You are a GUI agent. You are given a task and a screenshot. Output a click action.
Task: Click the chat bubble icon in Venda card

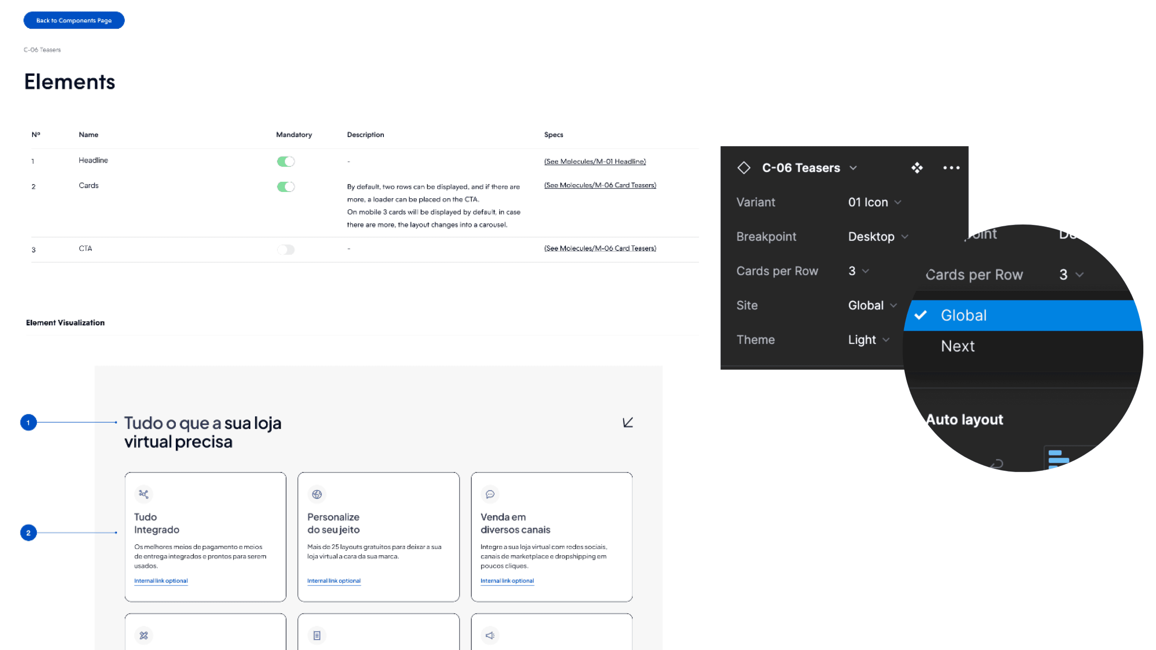(490, 494)
